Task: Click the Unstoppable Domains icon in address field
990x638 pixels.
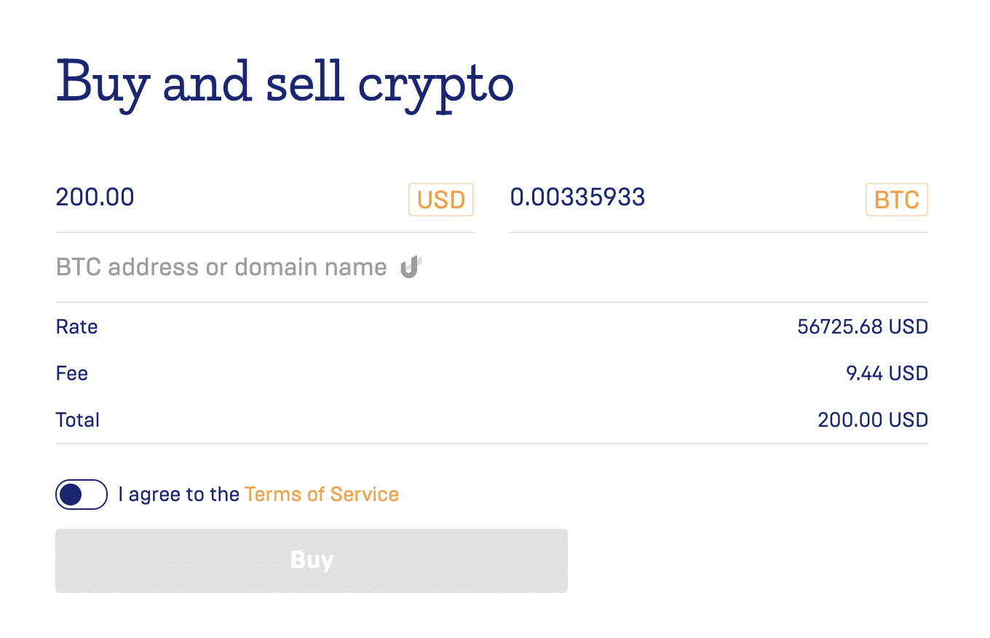Action: (x=411, y=267)
